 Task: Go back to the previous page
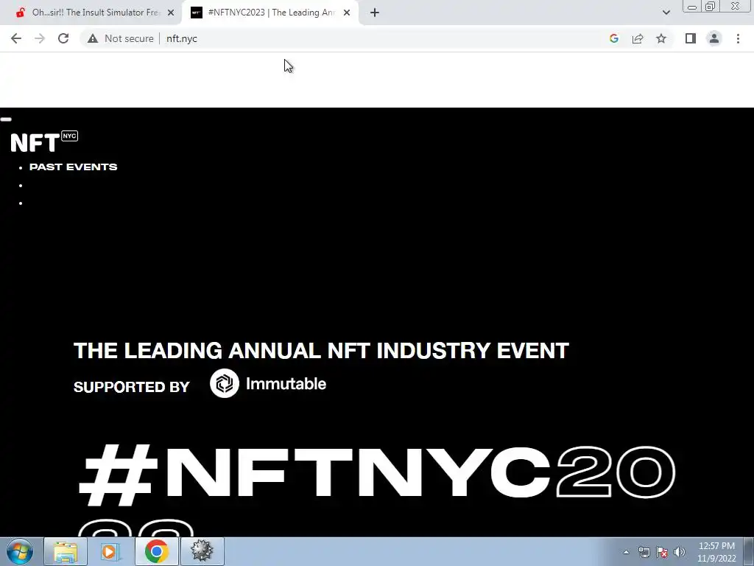pyautogui.click(x=16, y=38)
